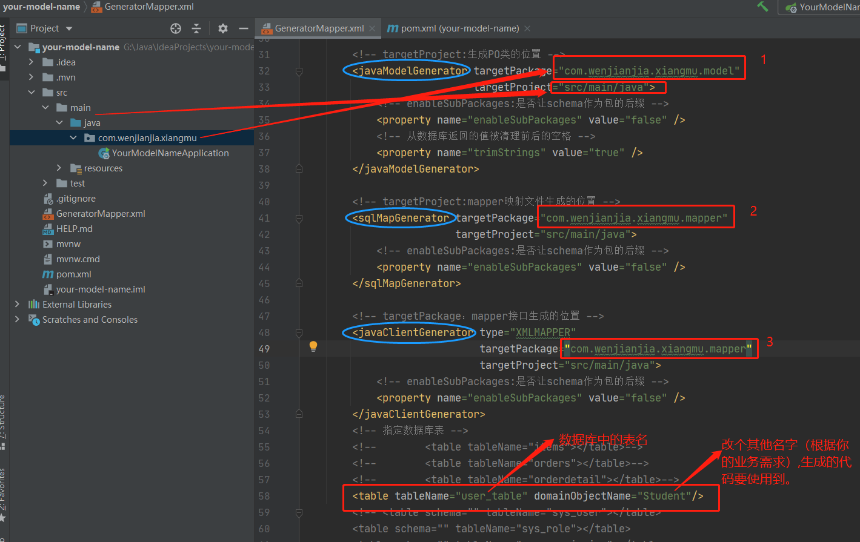Viewport: 860px width, 542px height.
Task: Expand the .mvn folder
Action: point(31,78)
